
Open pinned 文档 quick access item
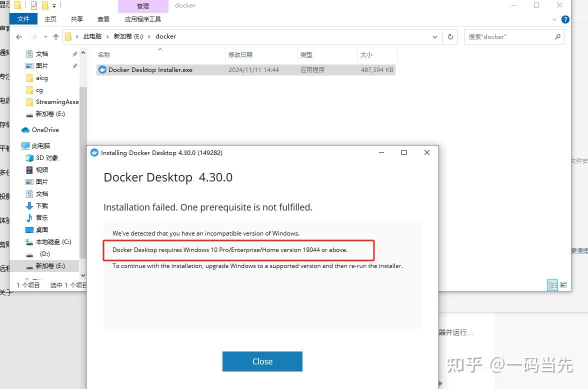click(41, 54)
